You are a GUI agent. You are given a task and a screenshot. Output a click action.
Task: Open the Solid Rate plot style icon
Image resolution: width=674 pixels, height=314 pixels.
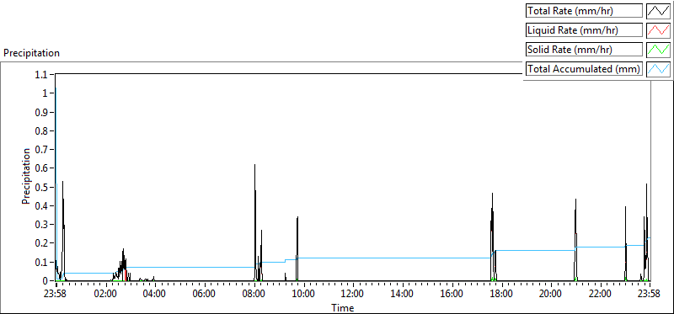pos(658,50)
